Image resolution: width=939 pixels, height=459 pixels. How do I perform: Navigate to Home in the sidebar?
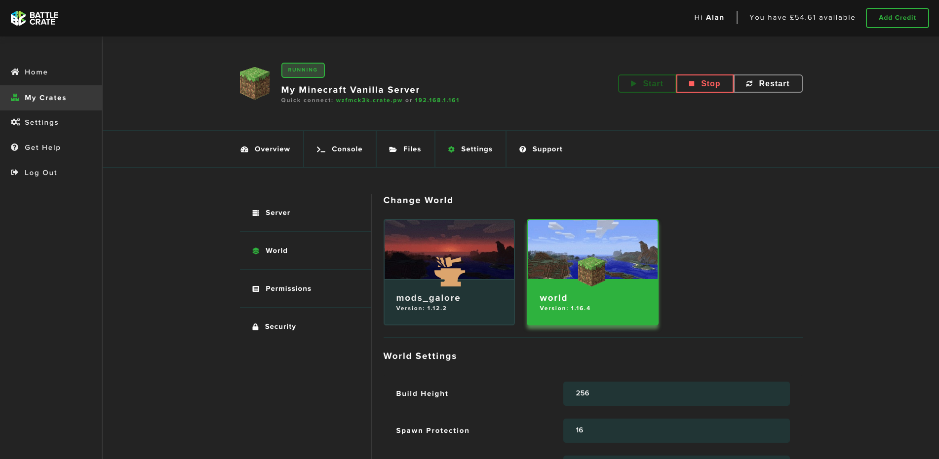click(x=51, y=72)
